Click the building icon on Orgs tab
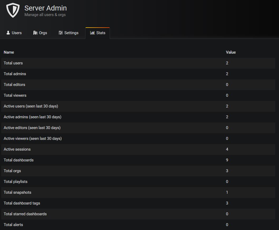The width and height of the screenshot is (279, 230). point(35,33)
